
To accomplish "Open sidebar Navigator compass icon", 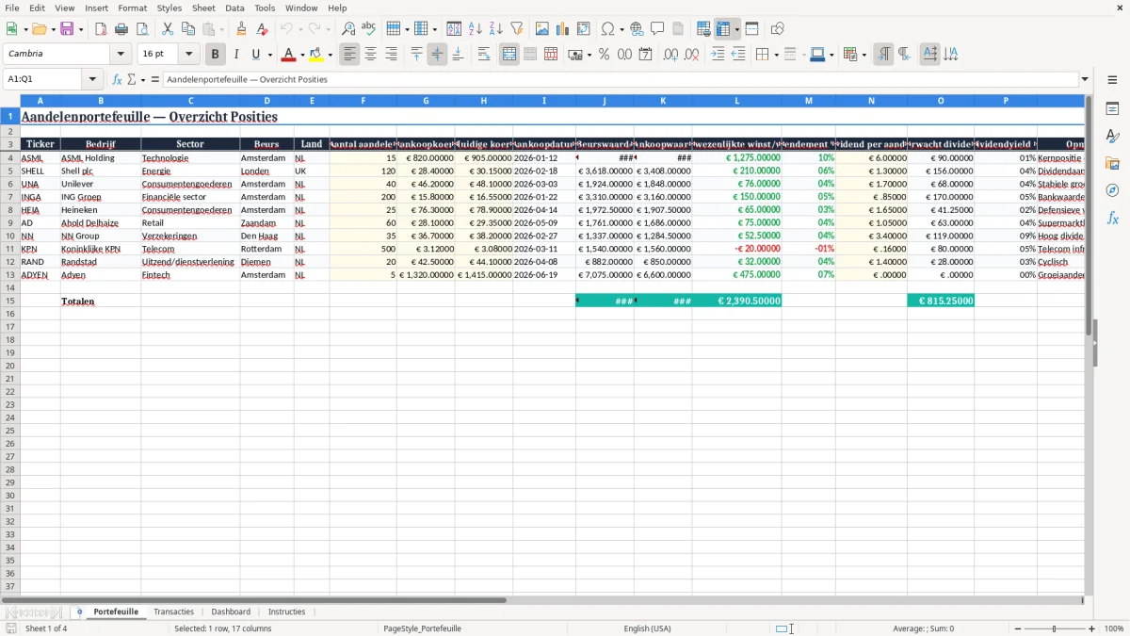I will pyautogui.click(x=1112, y=190).
